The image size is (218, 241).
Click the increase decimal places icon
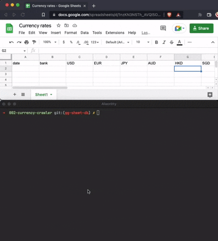86,42
